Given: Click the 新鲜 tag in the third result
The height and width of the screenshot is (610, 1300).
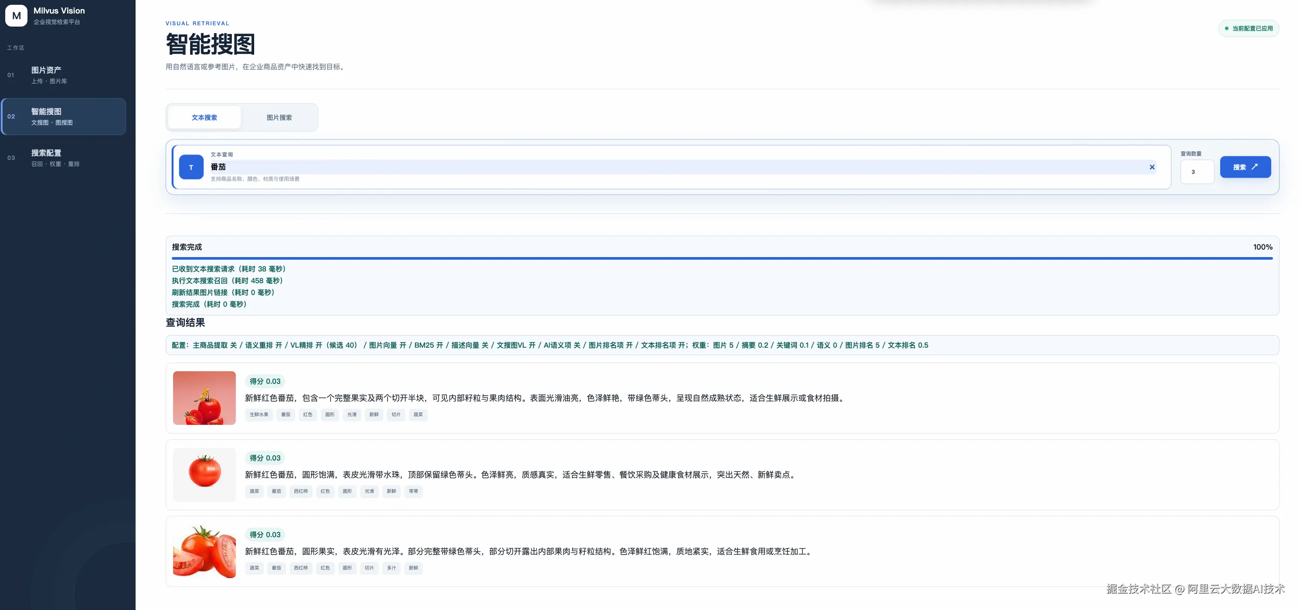Looking at the screenshot, I should point(413,568).
